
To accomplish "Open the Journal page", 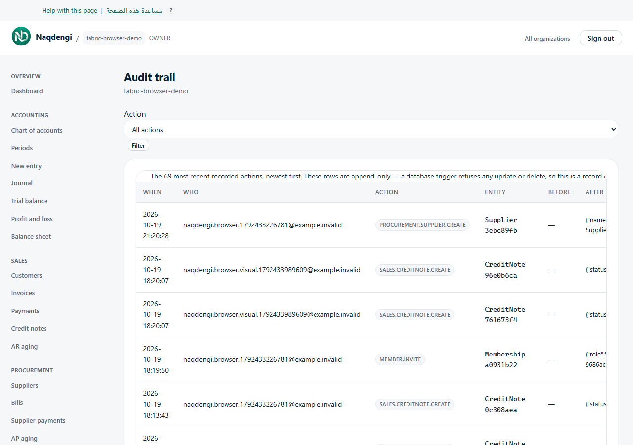I will (x=22, y=183).
